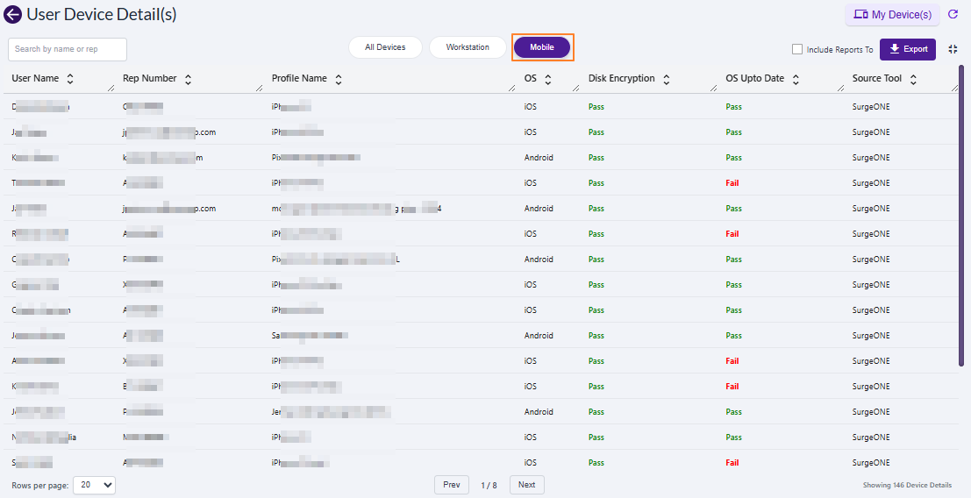Select the Workstation tab

(x=468, y=47)
